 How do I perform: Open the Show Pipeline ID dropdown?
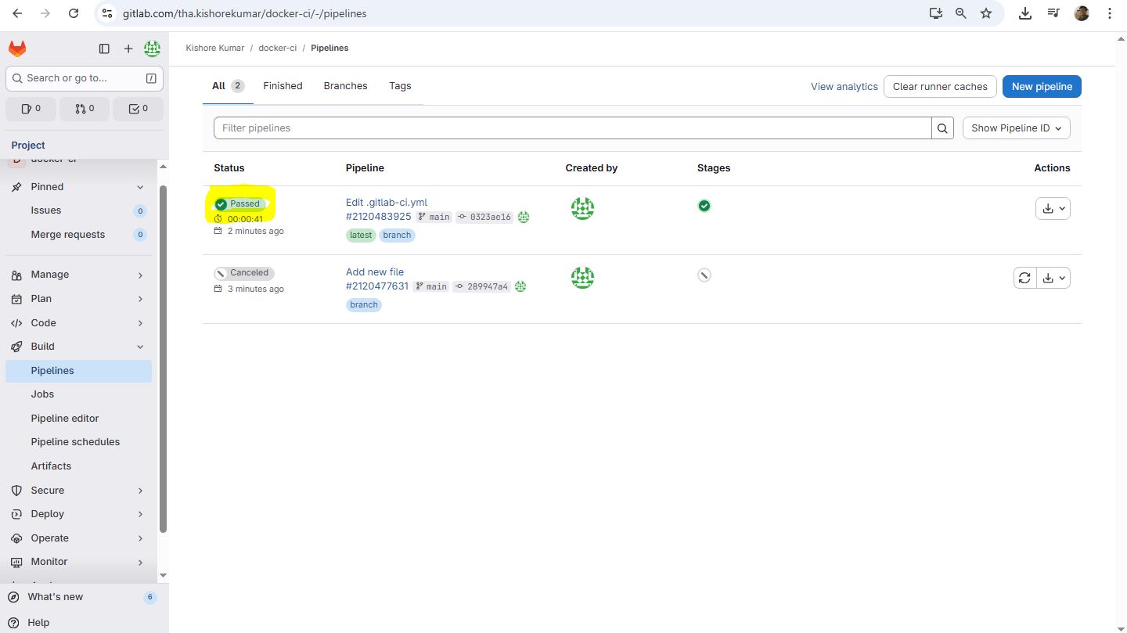click(x=1016, y=128)
